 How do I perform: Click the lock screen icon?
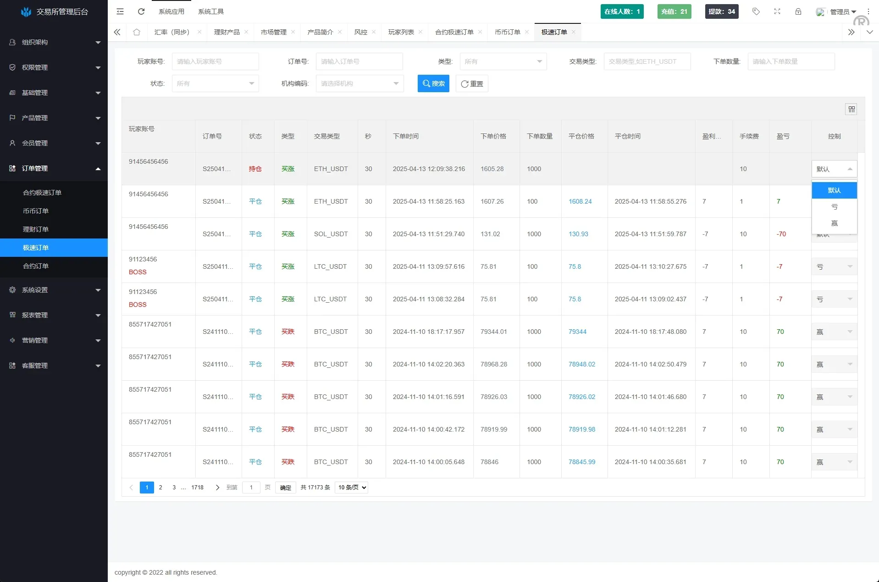pyautogui.click(x=798, y=11)
